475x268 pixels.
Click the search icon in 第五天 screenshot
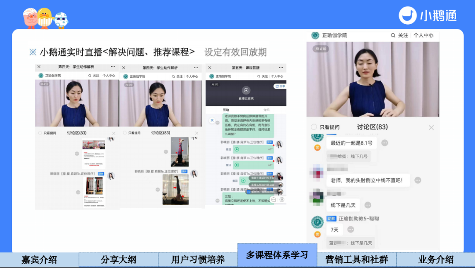pos(259,76)
